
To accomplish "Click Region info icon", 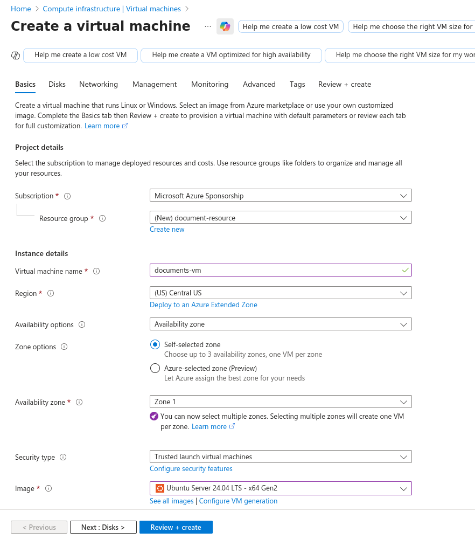I will pyautogui.click(x=51, y=293).
